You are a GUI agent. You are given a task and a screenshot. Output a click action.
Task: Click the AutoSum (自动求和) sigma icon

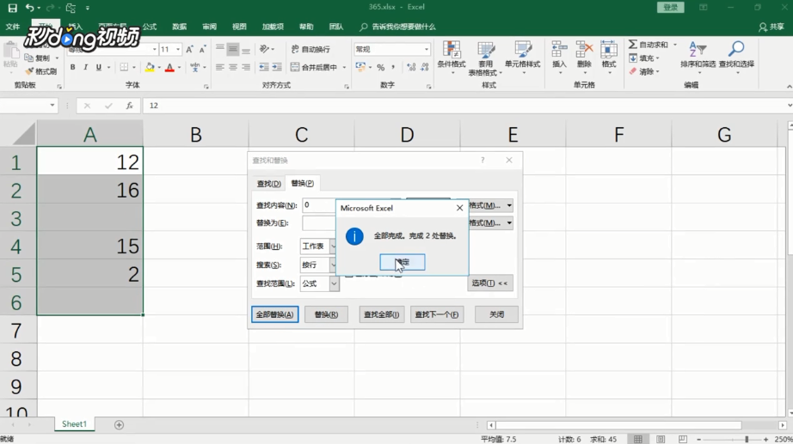633,45
